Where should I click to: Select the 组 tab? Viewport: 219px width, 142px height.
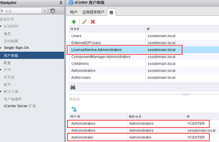click(x=111, y=12)
